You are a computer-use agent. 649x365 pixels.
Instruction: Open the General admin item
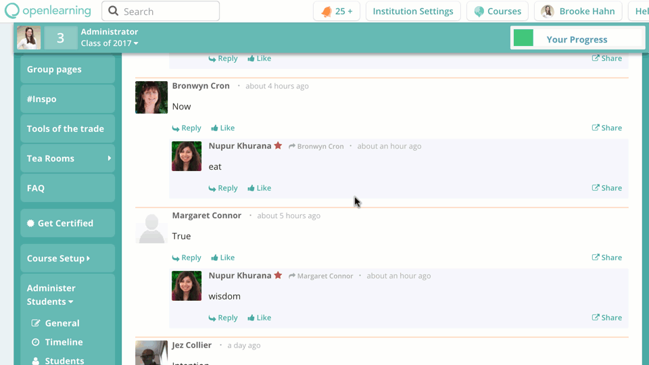point(62,323)
